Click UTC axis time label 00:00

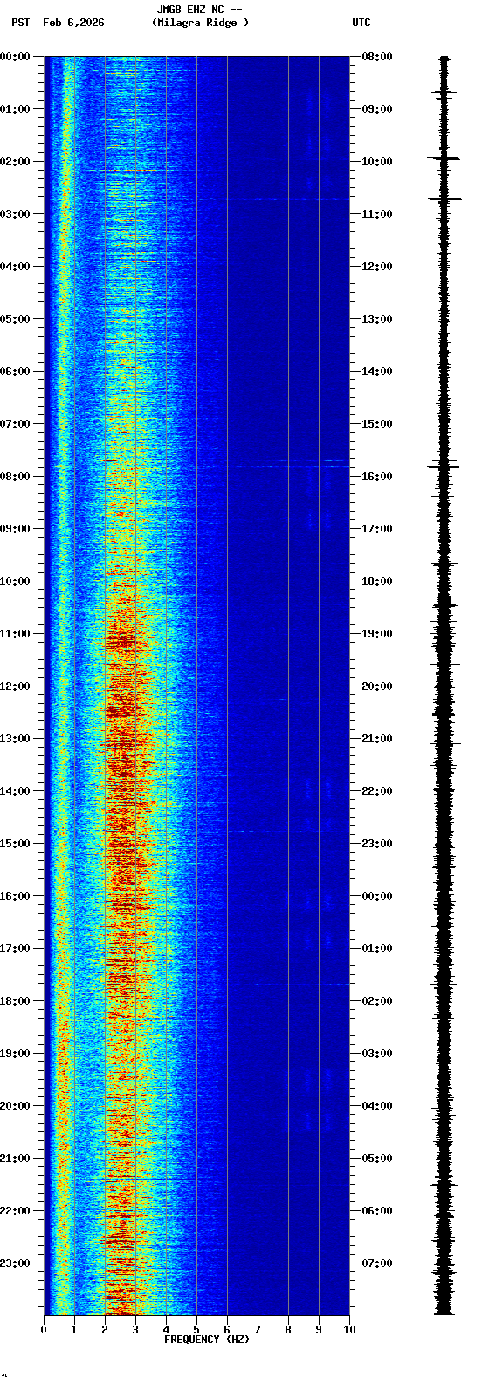tap(377, 896)
